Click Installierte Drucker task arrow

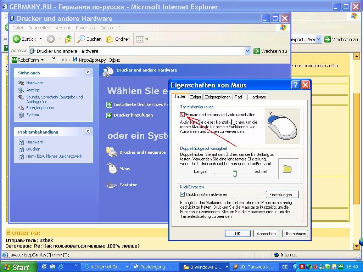tap(109, 105)
